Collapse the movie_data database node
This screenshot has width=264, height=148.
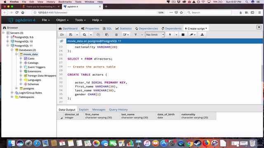pyautogui.click(x=16, y=54)
